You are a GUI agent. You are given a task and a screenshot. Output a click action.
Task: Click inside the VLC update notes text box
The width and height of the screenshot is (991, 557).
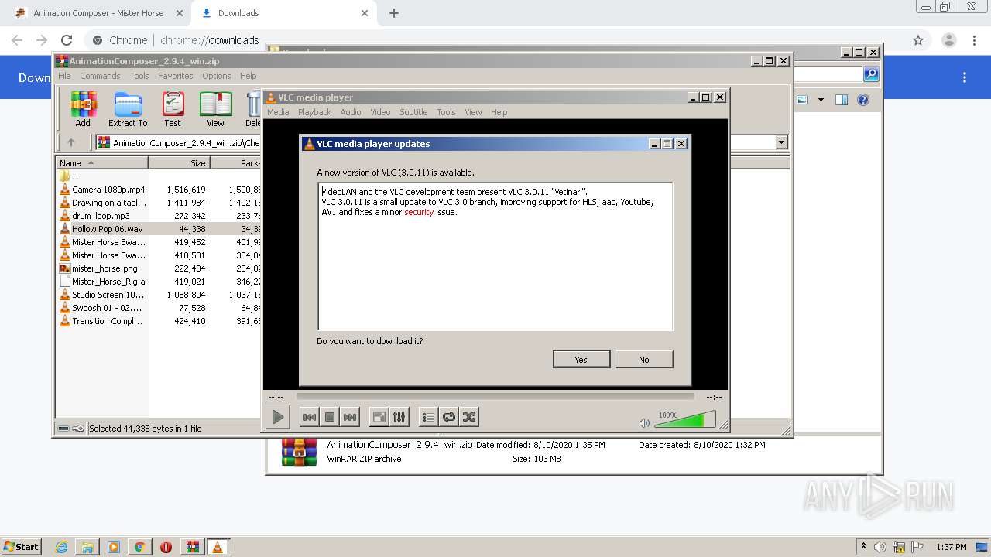point(495,256)
